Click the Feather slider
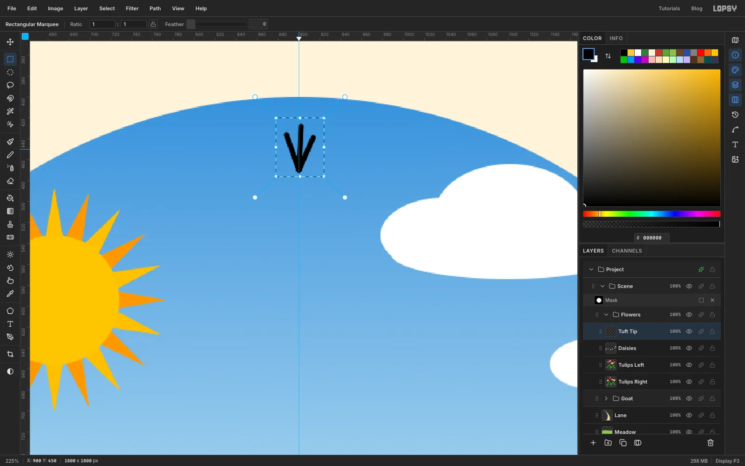This screenshot has height=466, width=745. (x=217, y=24)
